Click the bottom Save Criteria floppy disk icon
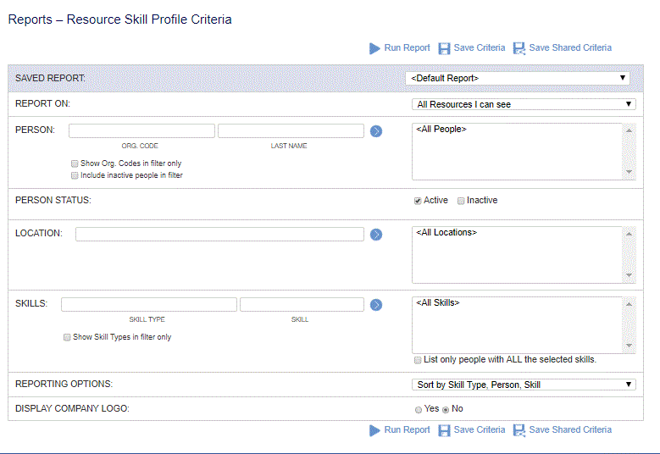660x454 pixels. pos(444,430)
